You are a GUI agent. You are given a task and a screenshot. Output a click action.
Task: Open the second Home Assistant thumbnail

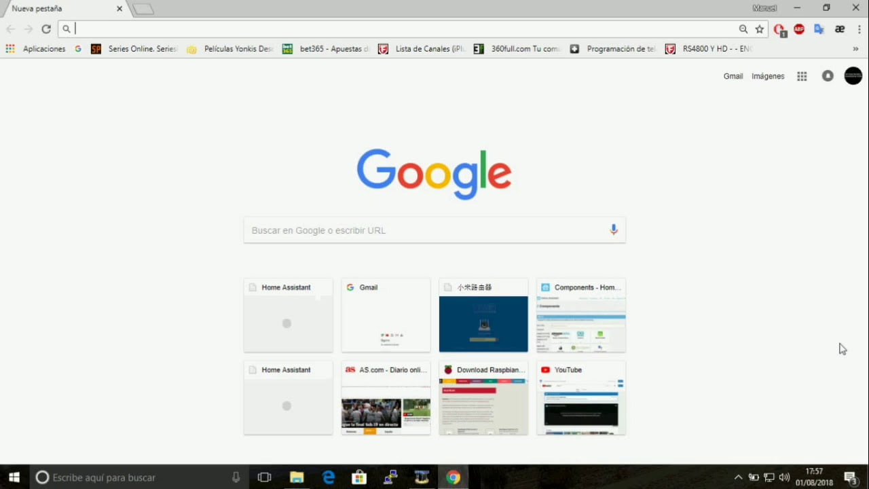[x=288, y=398]
